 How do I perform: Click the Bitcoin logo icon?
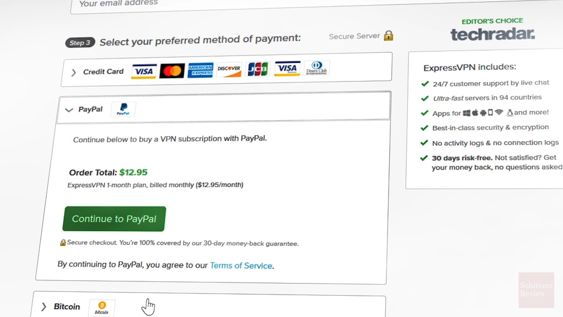coord(102,308)
